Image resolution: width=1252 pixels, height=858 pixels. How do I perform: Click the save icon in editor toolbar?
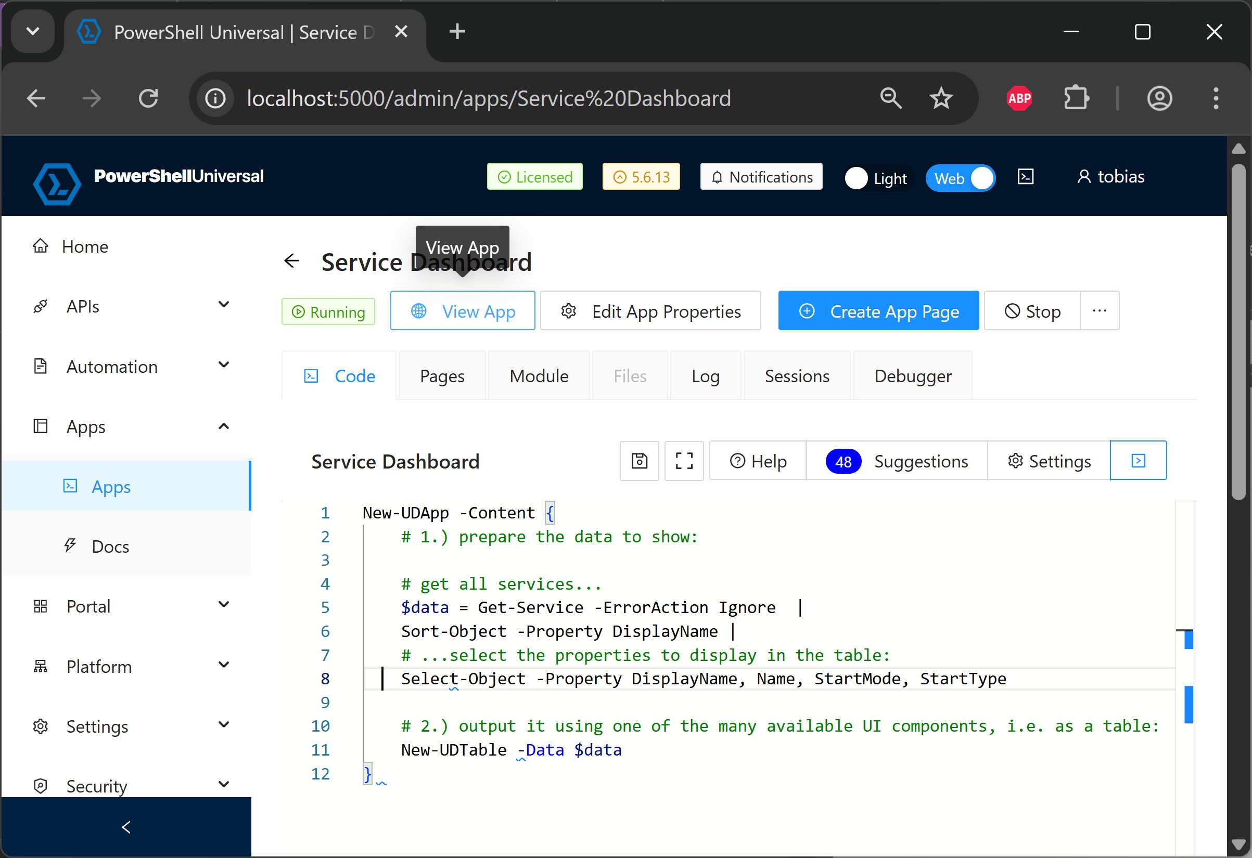point(639,461)
